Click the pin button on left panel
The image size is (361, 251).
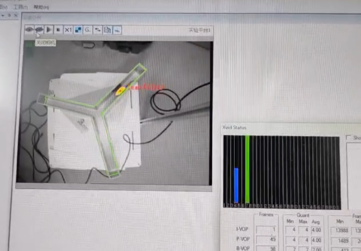(x=10, y=16)
